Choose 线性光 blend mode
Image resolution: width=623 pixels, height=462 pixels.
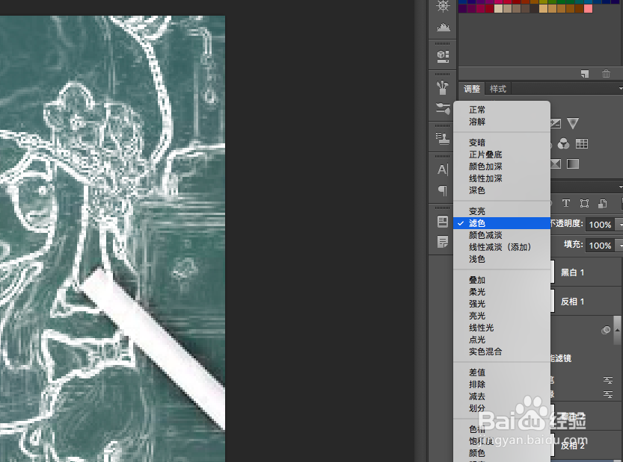502,328
